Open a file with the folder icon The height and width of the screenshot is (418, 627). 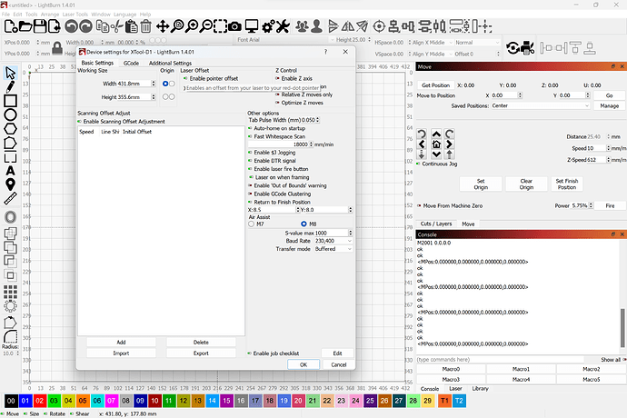click(x=25, y=26)
